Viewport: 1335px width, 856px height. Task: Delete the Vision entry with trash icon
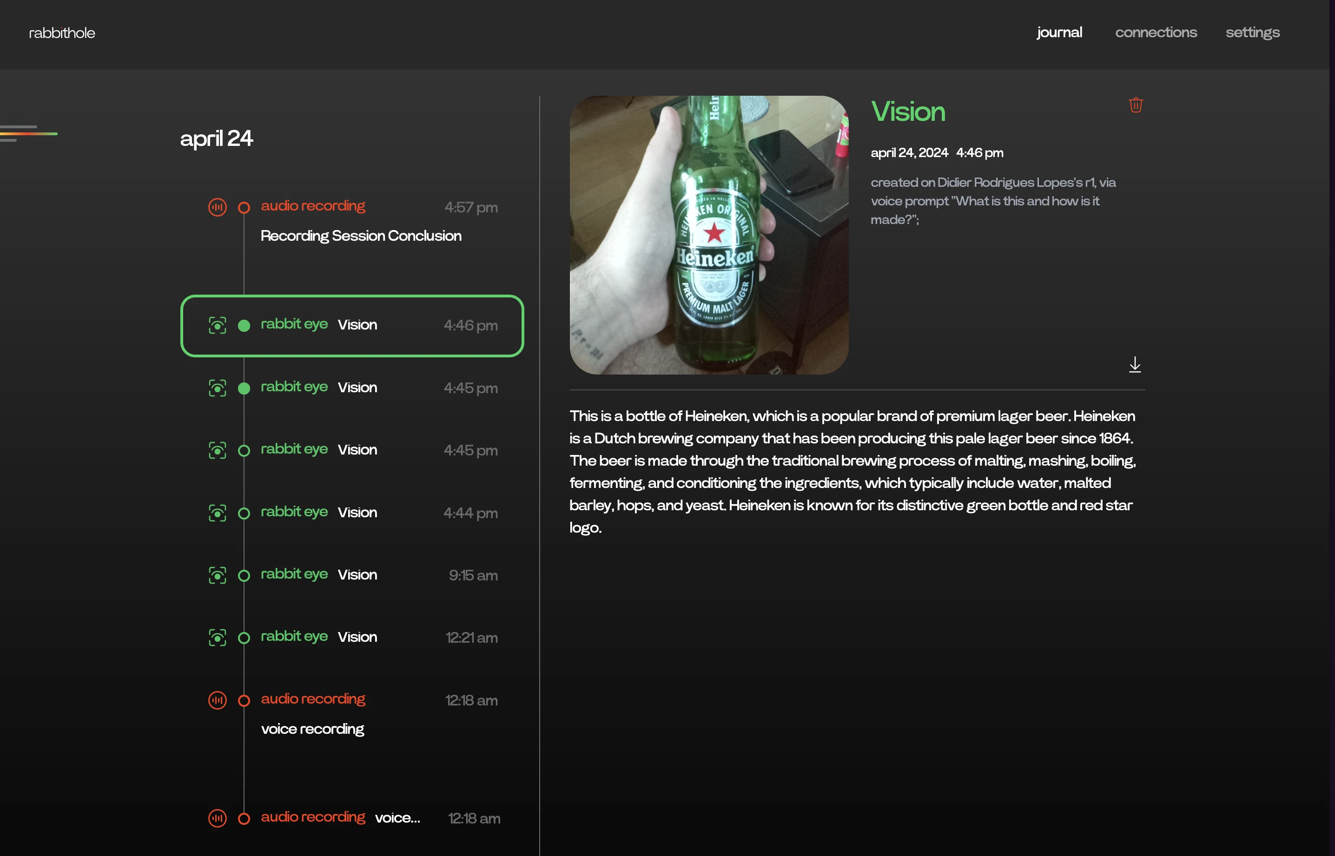point(1136,105)
